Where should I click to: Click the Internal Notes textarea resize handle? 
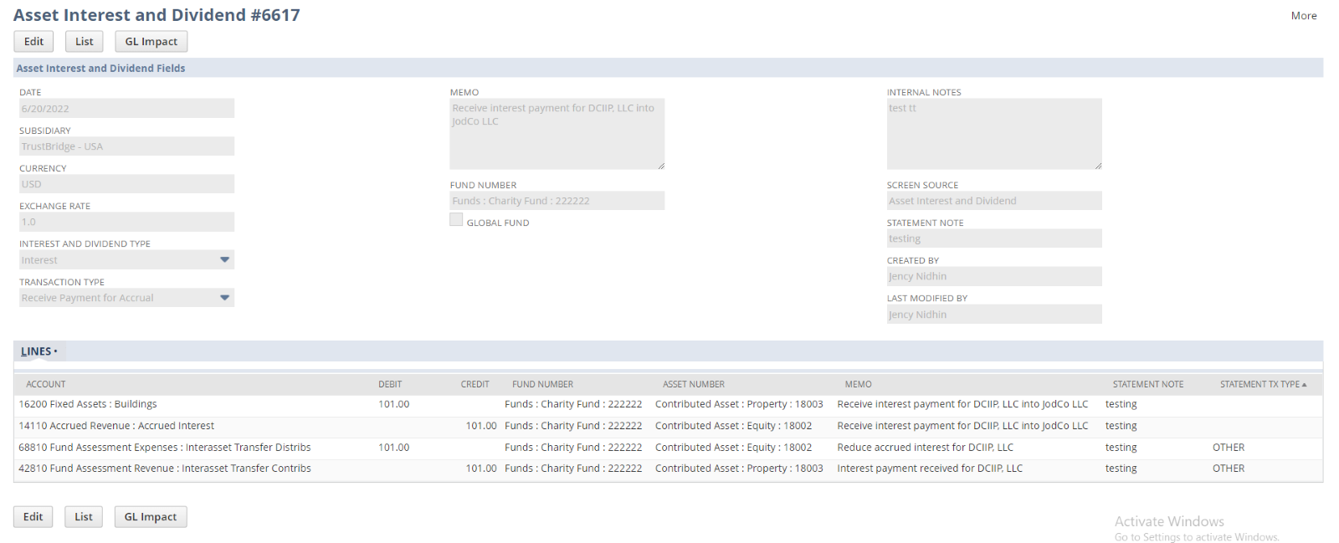[1098, 166]
